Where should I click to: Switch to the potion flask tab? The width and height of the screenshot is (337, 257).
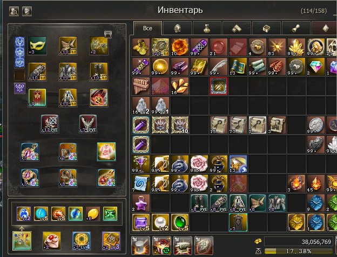click(207, 28)
